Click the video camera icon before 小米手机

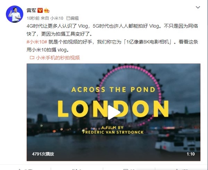pos(32,58)
